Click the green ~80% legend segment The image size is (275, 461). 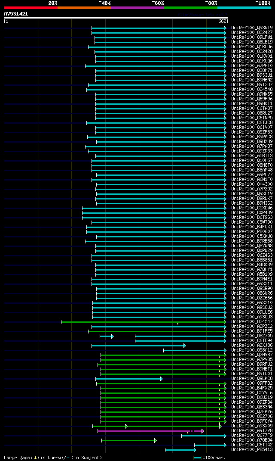(x=191, y=8)
